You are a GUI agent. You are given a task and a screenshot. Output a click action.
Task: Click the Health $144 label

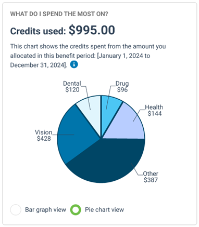click(154, 110)
